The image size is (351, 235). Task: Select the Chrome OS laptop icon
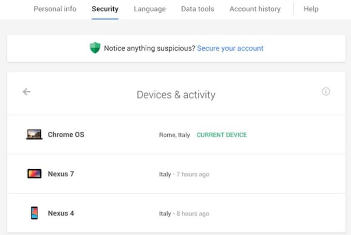(34, 134)
